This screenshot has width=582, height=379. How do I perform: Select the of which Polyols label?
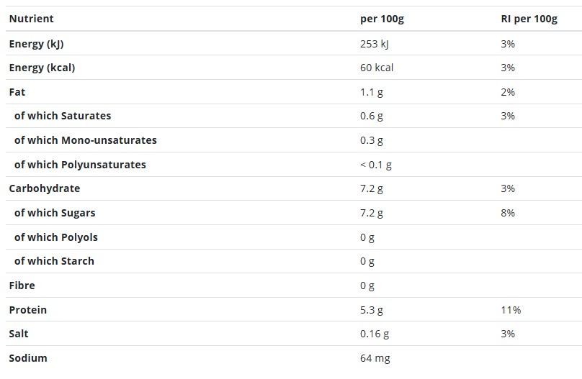coord(56,237)
